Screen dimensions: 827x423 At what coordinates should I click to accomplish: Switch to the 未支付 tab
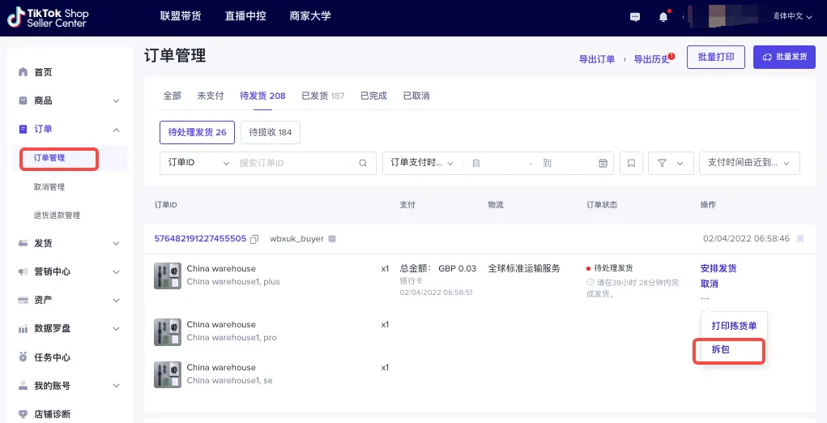tap(211, 96)
